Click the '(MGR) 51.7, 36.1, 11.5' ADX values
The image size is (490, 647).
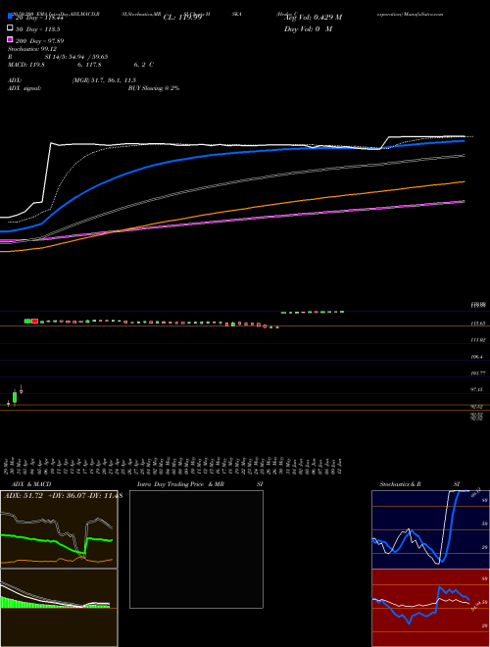coord(104,80)
